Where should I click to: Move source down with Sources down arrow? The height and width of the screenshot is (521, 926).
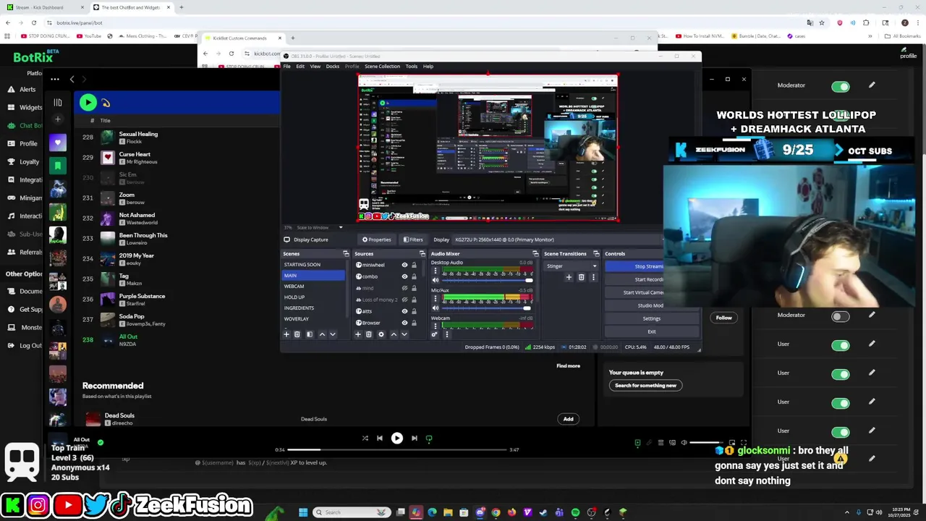(x=404, y=334)
